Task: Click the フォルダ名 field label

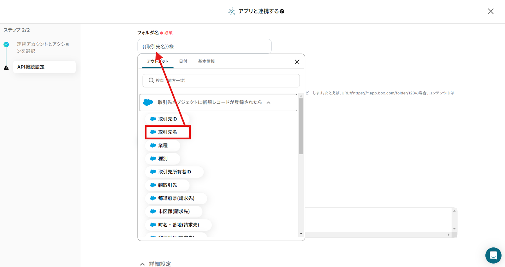Action: [148, 32]
